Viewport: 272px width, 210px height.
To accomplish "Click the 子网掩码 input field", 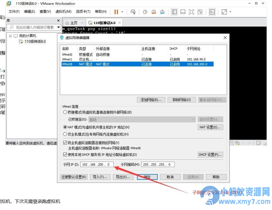I will coord(158,164).
